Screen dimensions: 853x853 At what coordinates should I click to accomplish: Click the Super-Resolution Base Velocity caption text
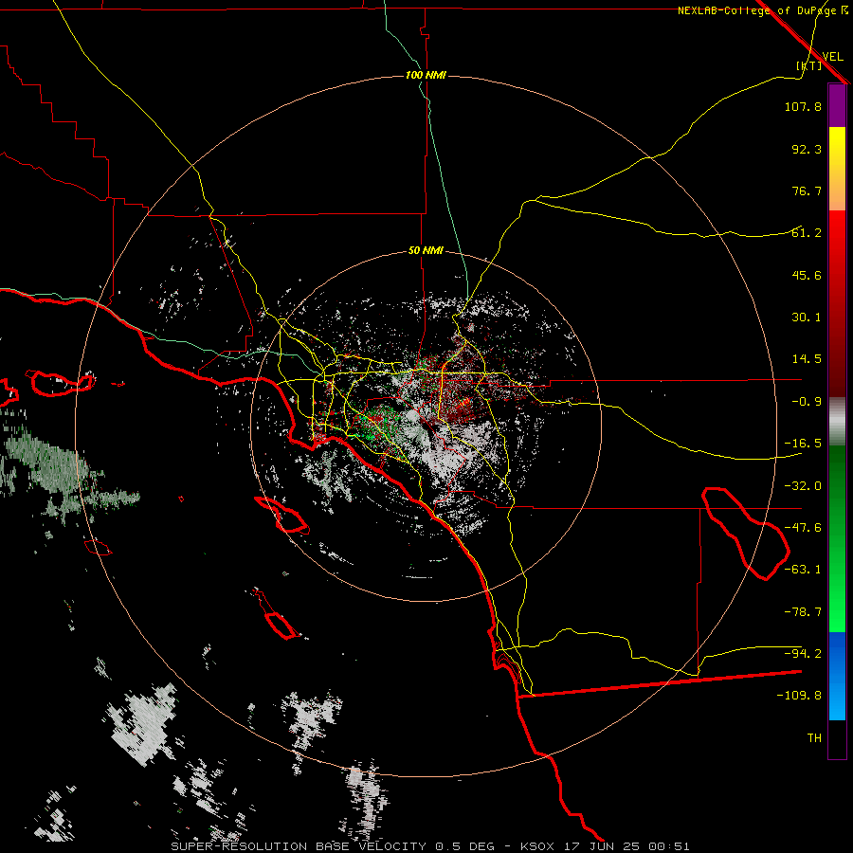430,846
